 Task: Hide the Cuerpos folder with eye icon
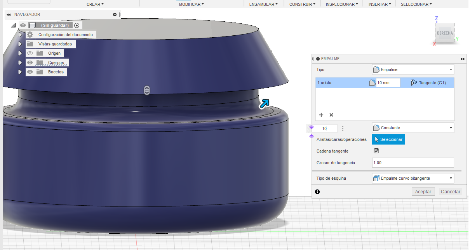[30, 62]
